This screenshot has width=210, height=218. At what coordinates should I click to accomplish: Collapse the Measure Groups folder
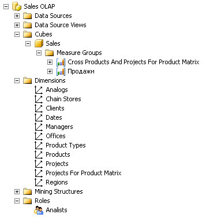click(x=39, y=53)
